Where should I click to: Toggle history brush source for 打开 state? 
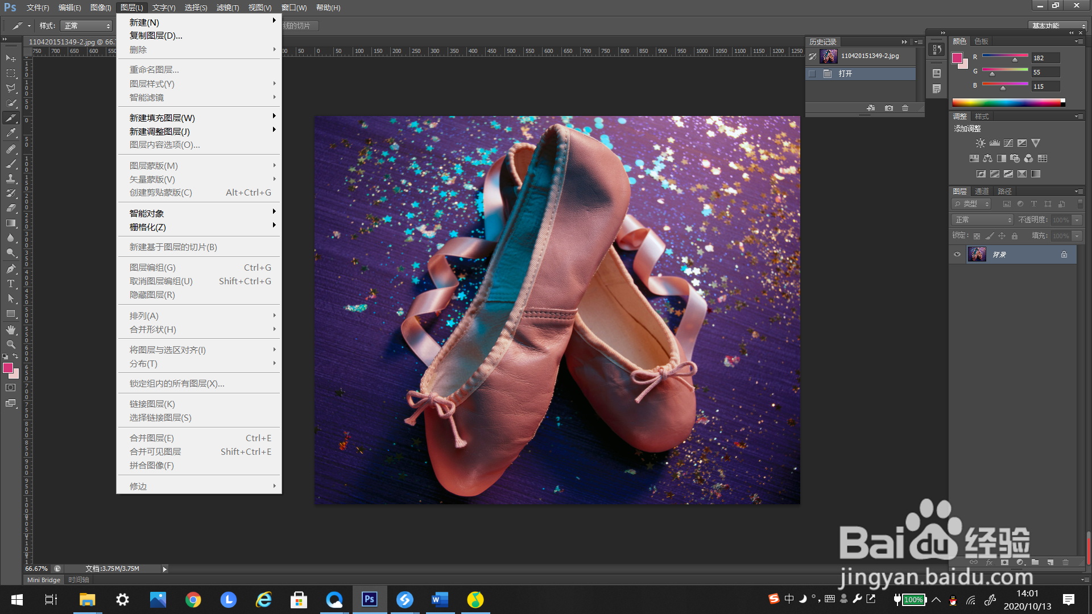click(x=812, y=74)
